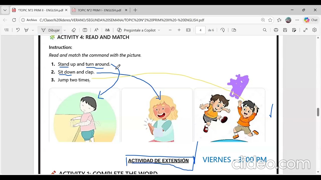Open the browser profile avatar
321x180 pixels.
coord(288,20)
